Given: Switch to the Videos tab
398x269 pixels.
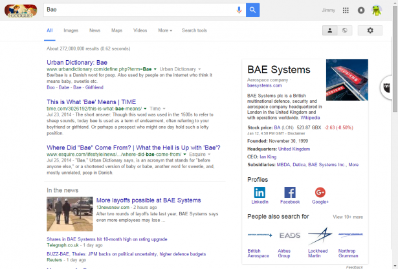Looking at the screenshot, I should (140, 30).
